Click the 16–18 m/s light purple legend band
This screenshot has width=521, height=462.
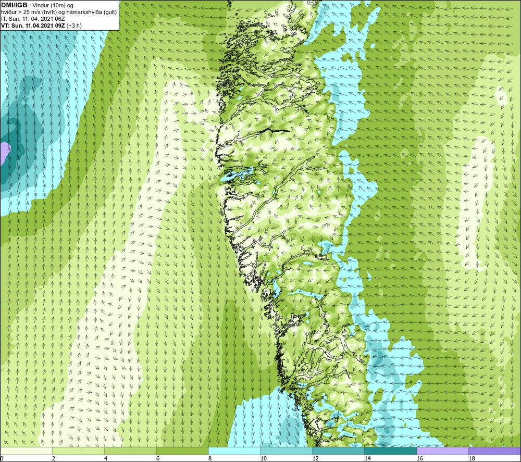(442, 451)
